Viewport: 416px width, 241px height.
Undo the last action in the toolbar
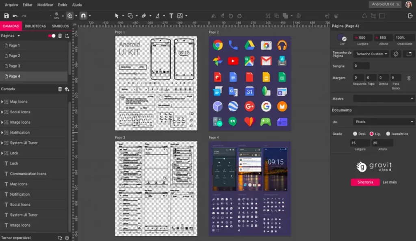click(15, 16)
